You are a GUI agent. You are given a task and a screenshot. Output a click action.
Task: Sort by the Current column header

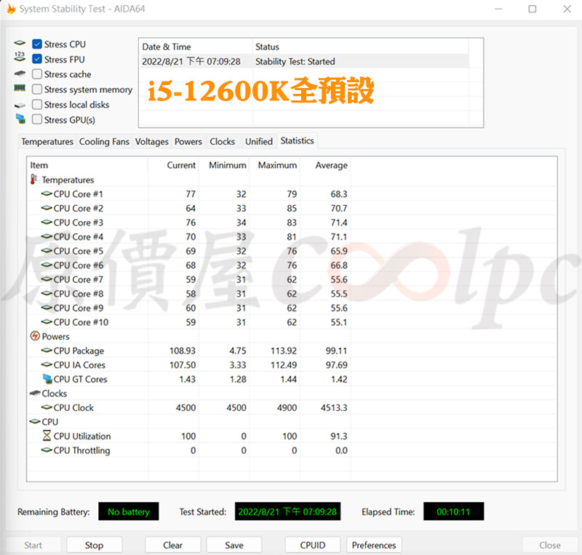[173, 165]
